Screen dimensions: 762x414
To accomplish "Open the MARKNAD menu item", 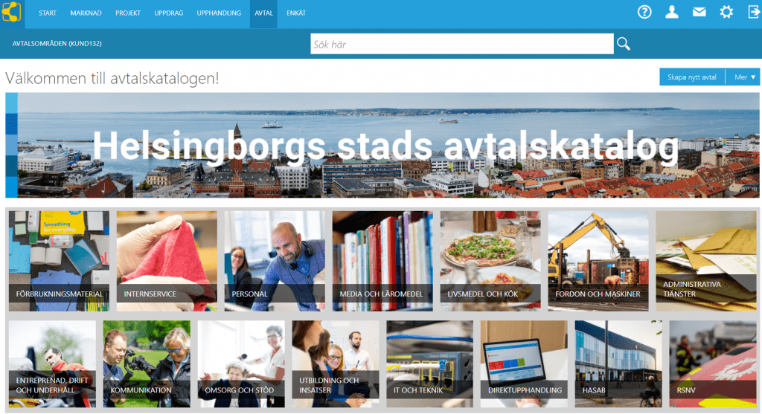I will click(x=86, y=13).
